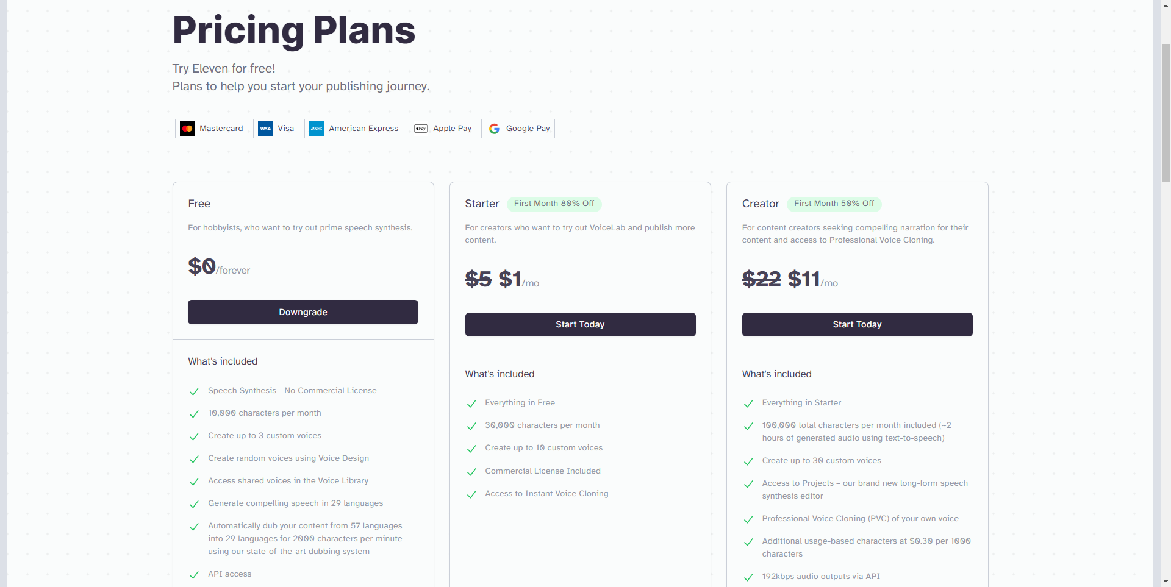The width and height of the screenshot is (1171, 587).
Task: Click checkmark beside Commercial License Included
Action: [x=471, y=472]
